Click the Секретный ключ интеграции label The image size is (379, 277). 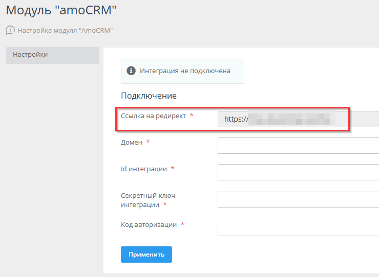click(x=148, y=200)
